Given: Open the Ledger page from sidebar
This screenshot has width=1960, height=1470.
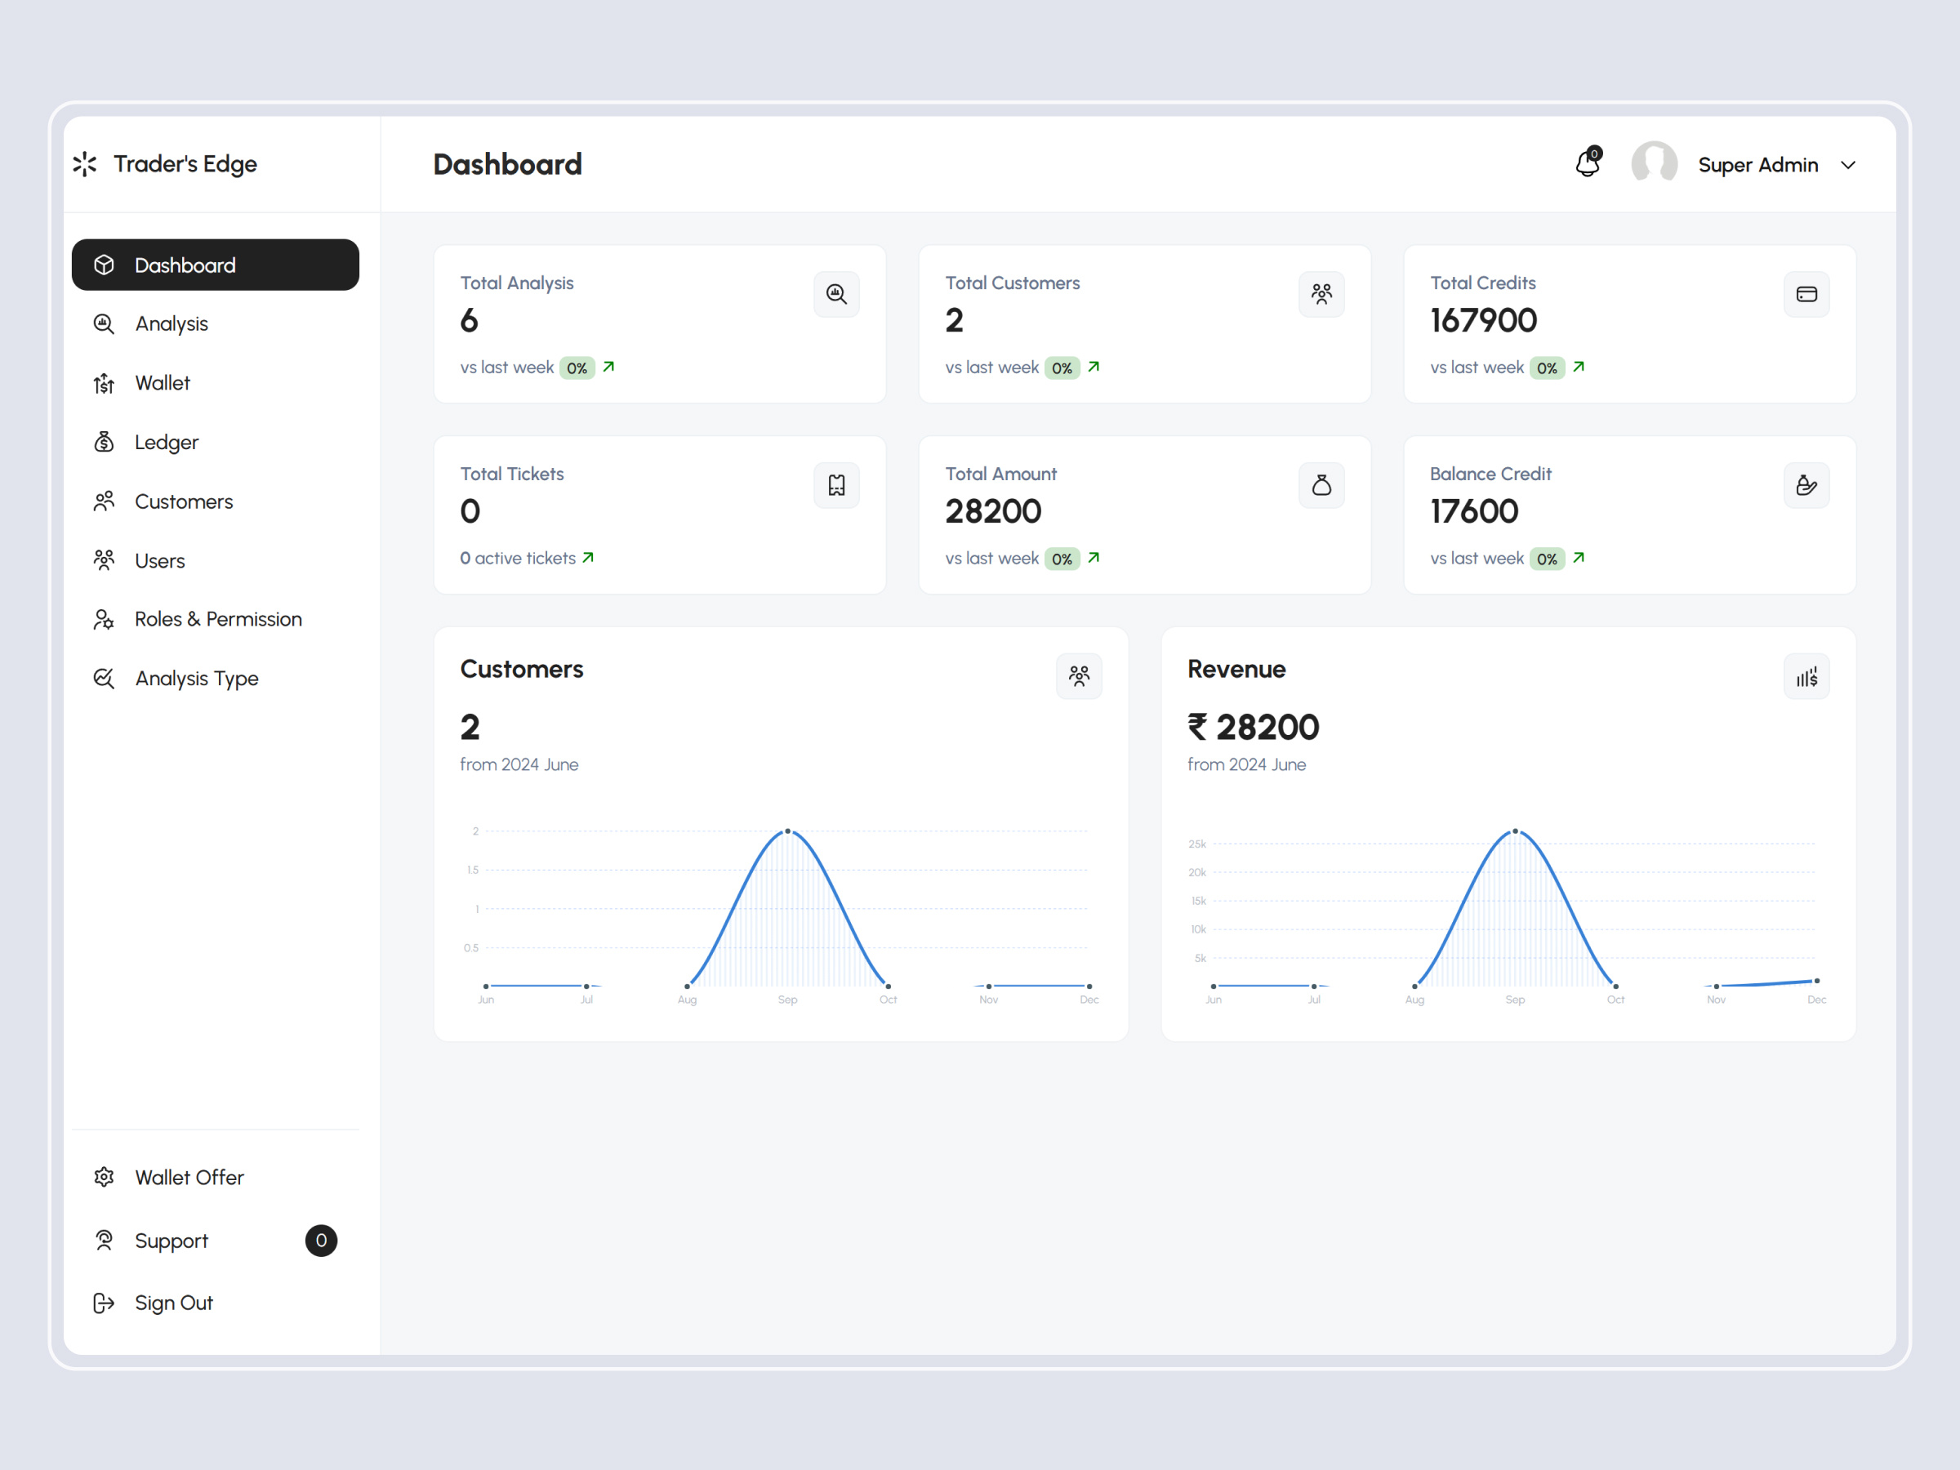Looking at the screenshot, I should 166,442.
